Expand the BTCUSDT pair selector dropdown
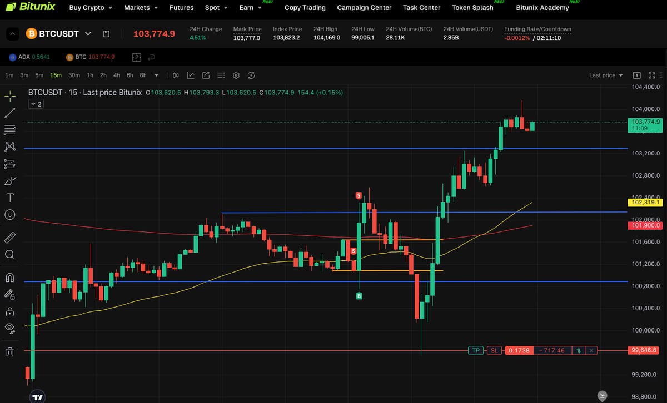Screen dimensions: 667x403 point(88,33)
